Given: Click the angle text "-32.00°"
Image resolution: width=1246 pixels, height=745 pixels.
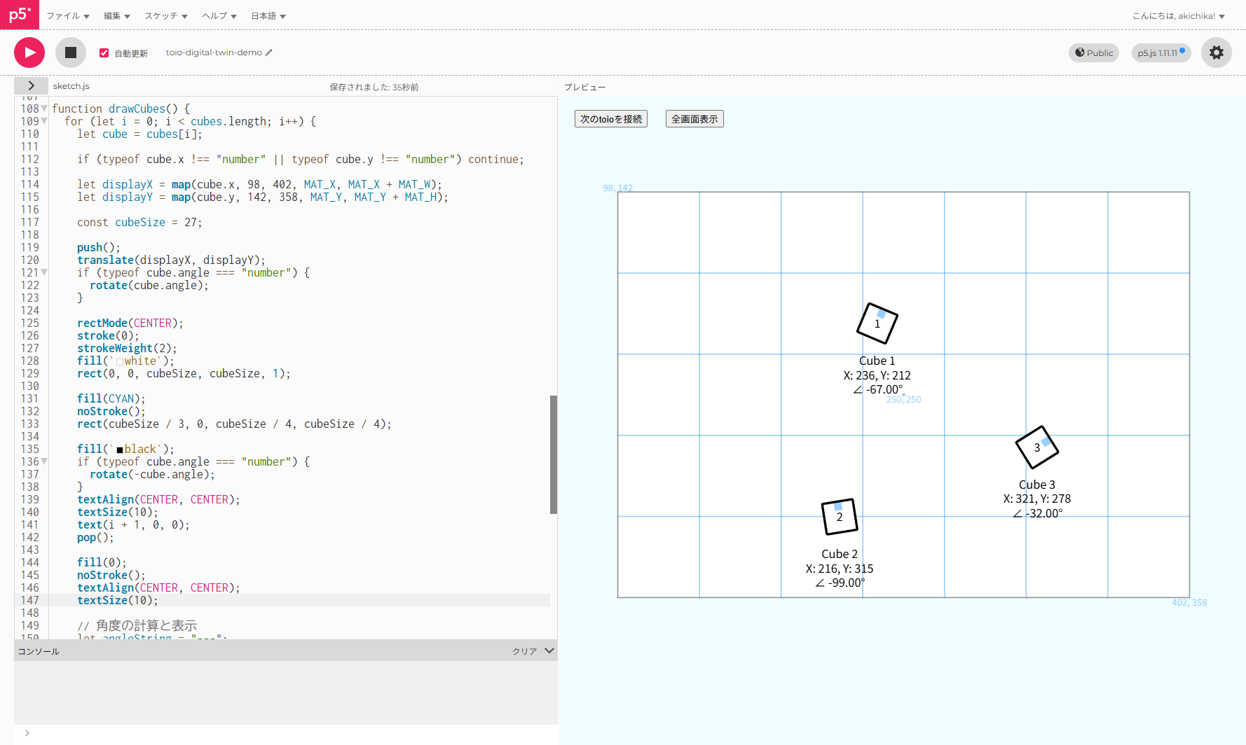Looking at the screenshot, I should 1044,513.
